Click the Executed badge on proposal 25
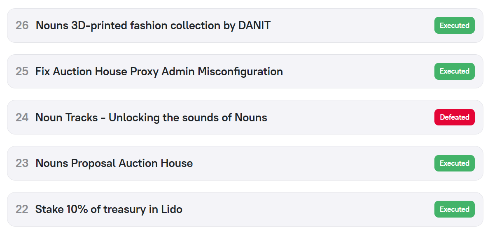This screenshot has width=490, height=234. coord(454,72)
